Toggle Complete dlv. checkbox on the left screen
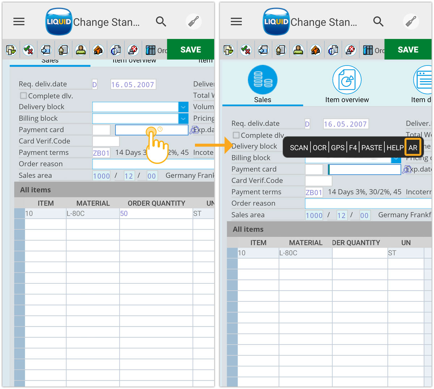This screenshot has height=389, width=434. (24, 96)
